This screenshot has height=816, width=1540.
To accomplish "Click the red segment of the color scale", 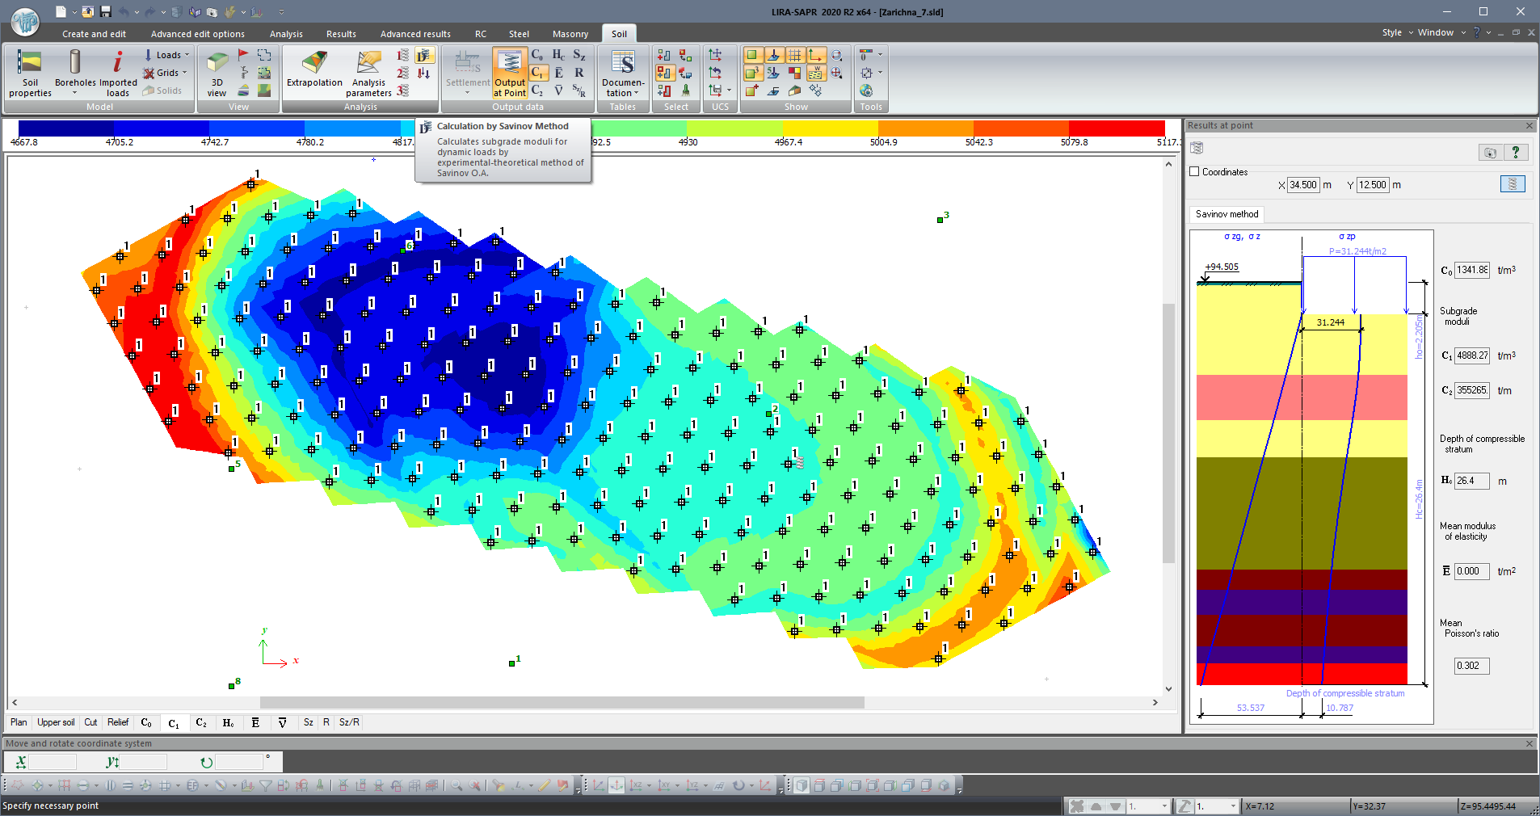I will [x=1117, y=128].
